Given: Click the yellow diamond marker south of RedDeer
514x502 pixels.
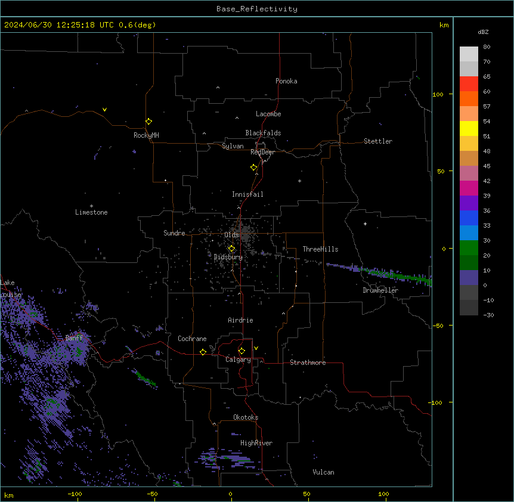Looking at the screenshot, I should coord(254,168).
